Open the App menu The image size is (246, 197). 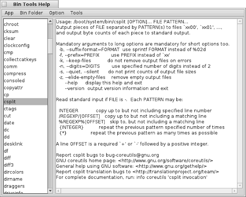click(x=9, y=13)
